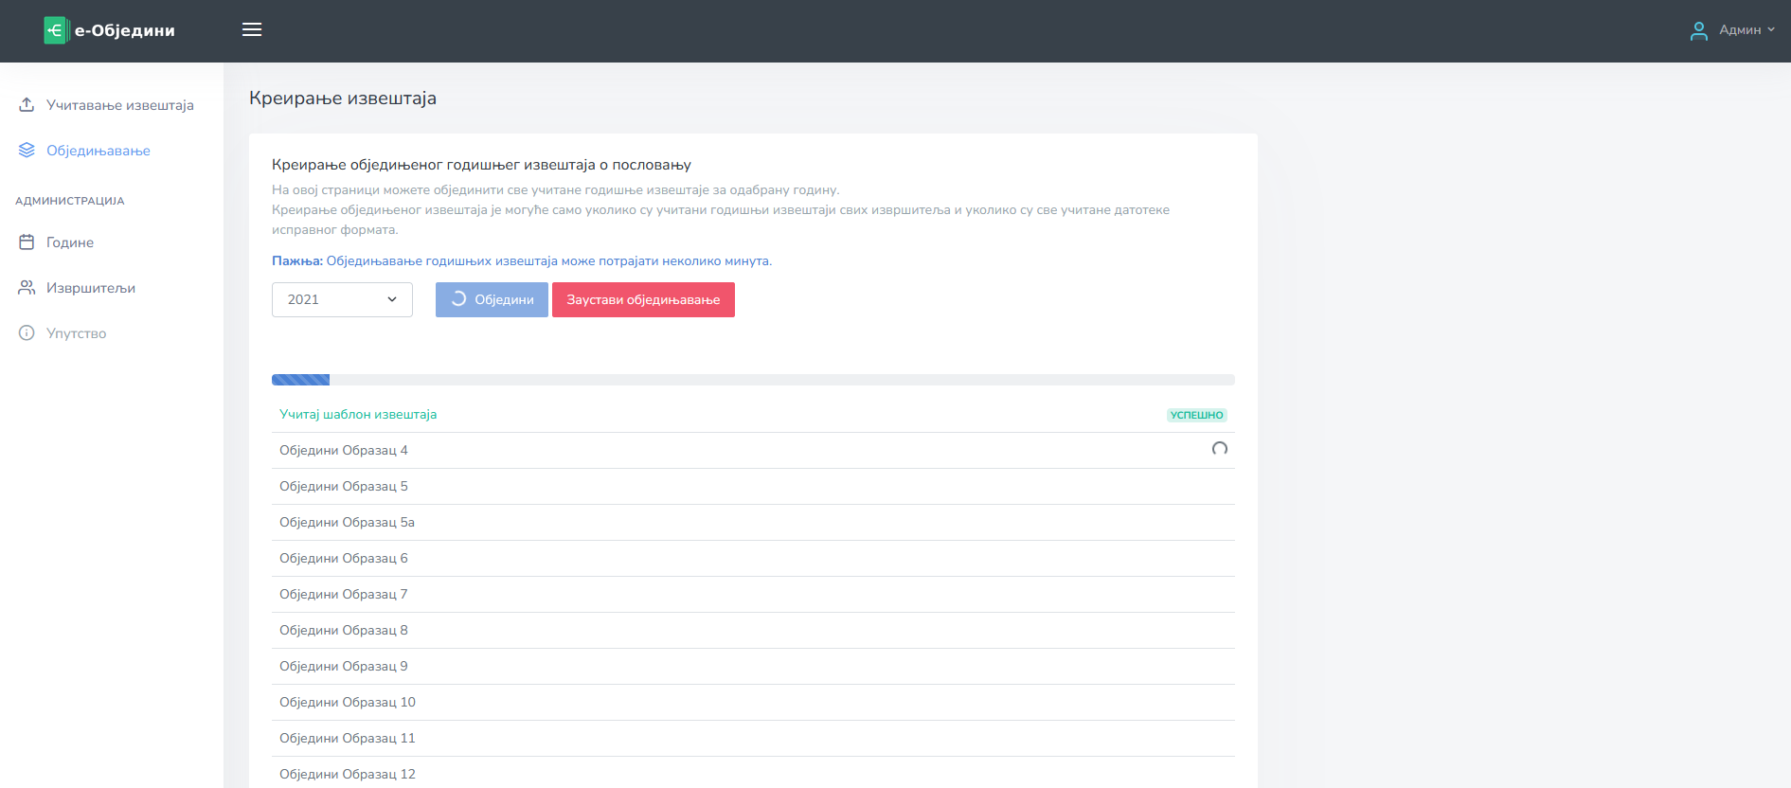Go to the Године administration page

coord(70,242)
